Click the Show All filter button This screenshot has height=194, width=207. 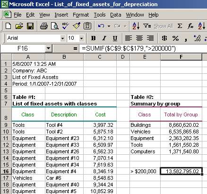click(164, 26)
